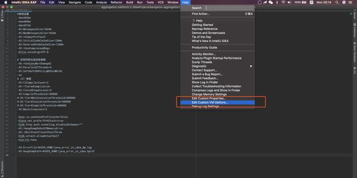Open the Productivity Guide
Screen dimensions: 357x178
click(217, 48)
